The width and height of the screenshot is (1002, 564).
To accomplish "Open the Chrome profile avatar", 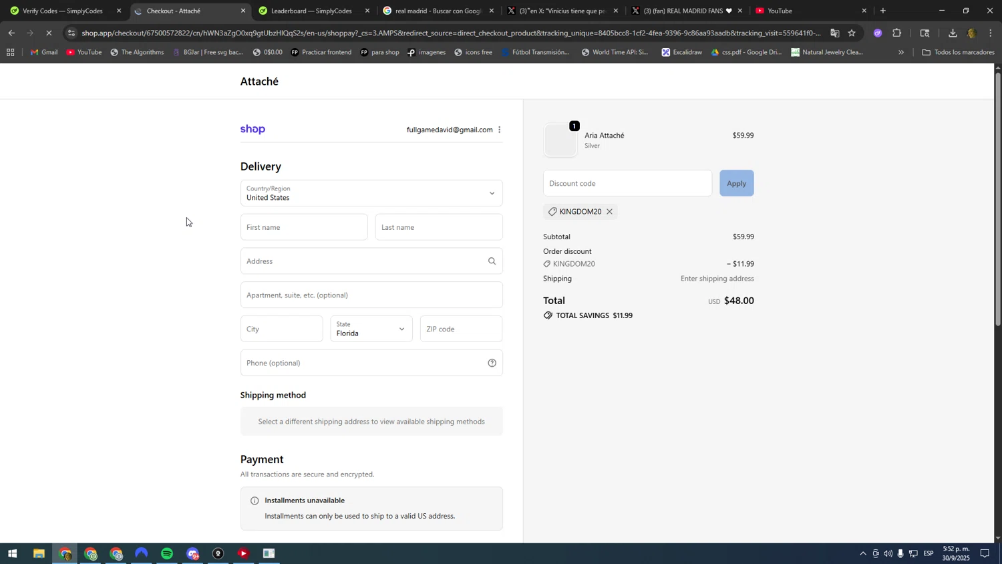I will [x=972, y=33].
